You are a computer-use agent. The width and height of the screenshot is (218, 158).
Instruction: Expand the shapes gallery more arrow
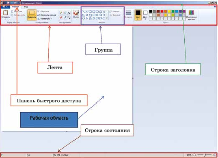click(x=107, y=18)
